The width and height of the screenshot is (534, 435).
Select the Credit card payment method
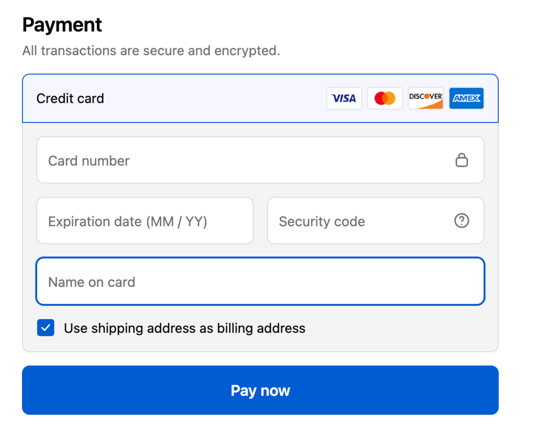(x=70, y=98)
